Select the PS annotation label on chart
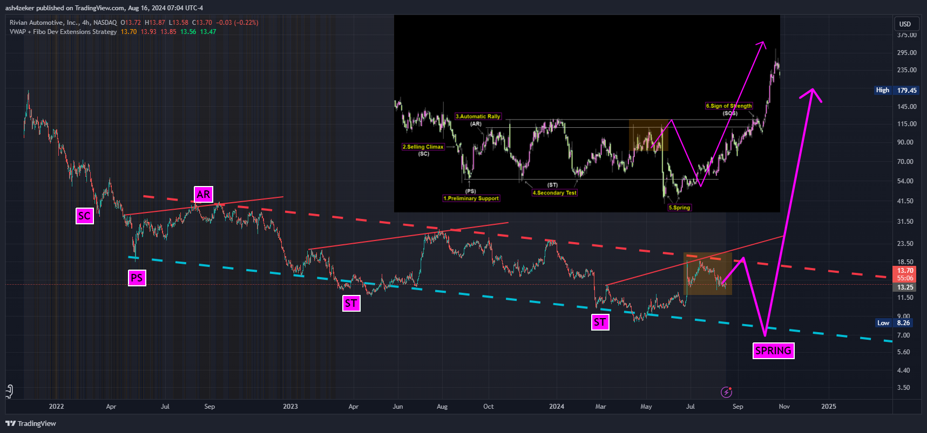Image resolution: width=927 pixels, height=433 pixels. [x=137, y=278]
